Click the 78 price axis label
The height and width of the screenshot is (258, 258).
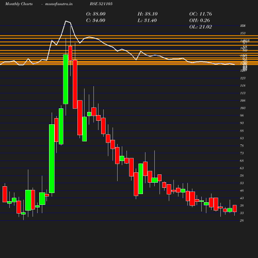click(x=242, y=146)
